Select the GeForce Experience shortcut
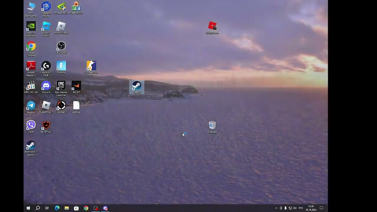Screen dimensions: 377x212 tap(31, 29)
